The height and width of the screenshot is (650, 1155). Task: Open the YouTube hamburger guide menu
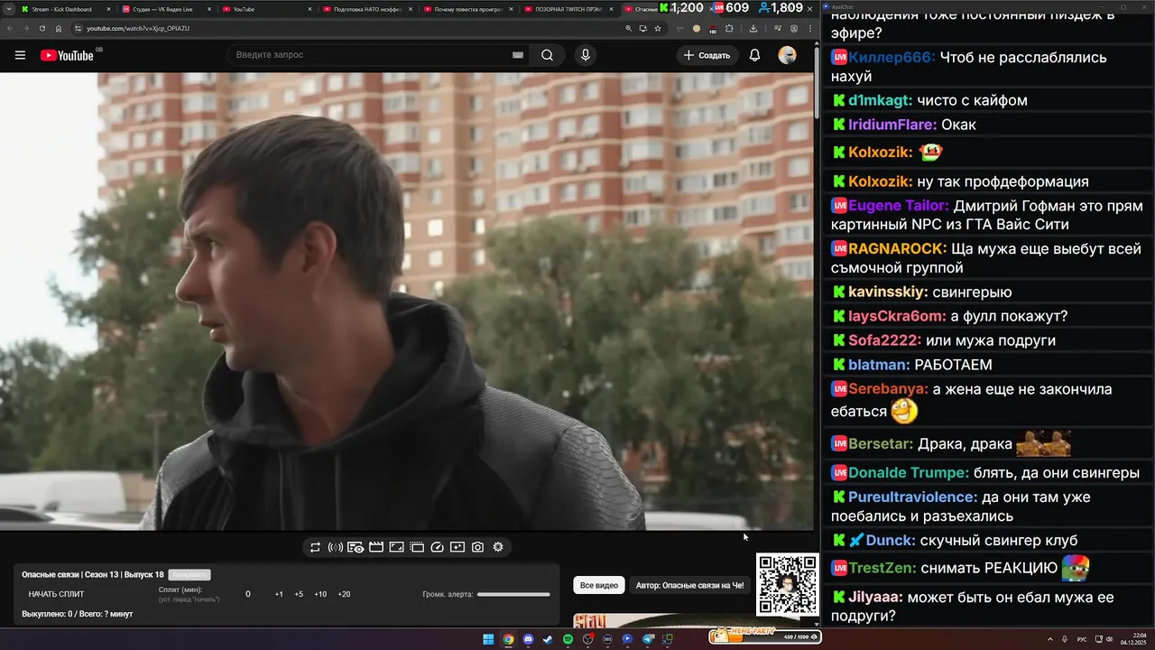coord(20,55)
